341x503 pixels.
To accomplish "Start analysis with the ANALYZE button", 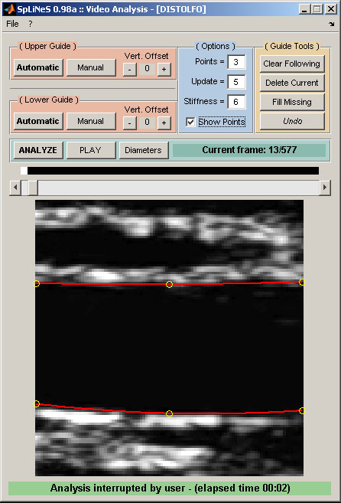I will [38, 150].
